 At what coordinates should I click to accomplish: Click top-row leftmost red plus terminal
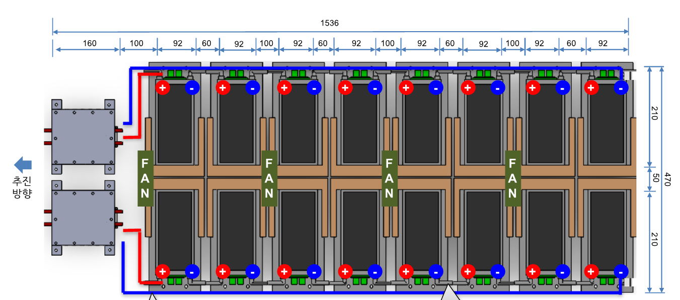(162, 88)
